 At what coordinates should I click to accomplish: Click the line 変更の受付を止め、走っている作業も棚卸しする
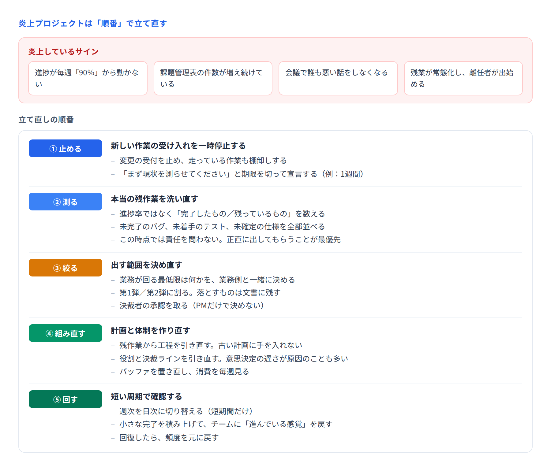[203, 160]
